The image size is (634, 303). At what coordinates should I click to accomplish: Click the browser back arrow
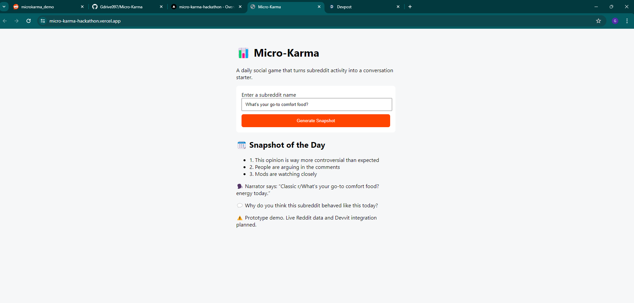click(x=5, y=21)
